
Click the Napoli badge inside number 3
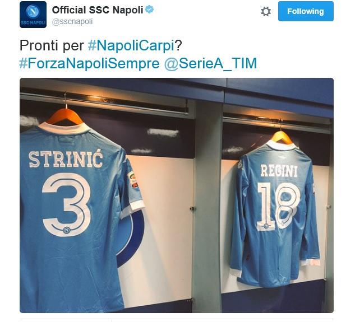point(67,230)
